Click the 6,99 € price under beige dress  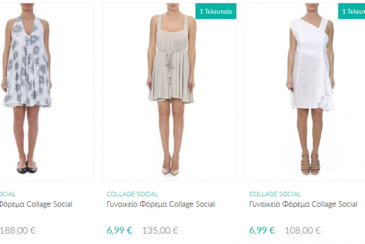119,230
